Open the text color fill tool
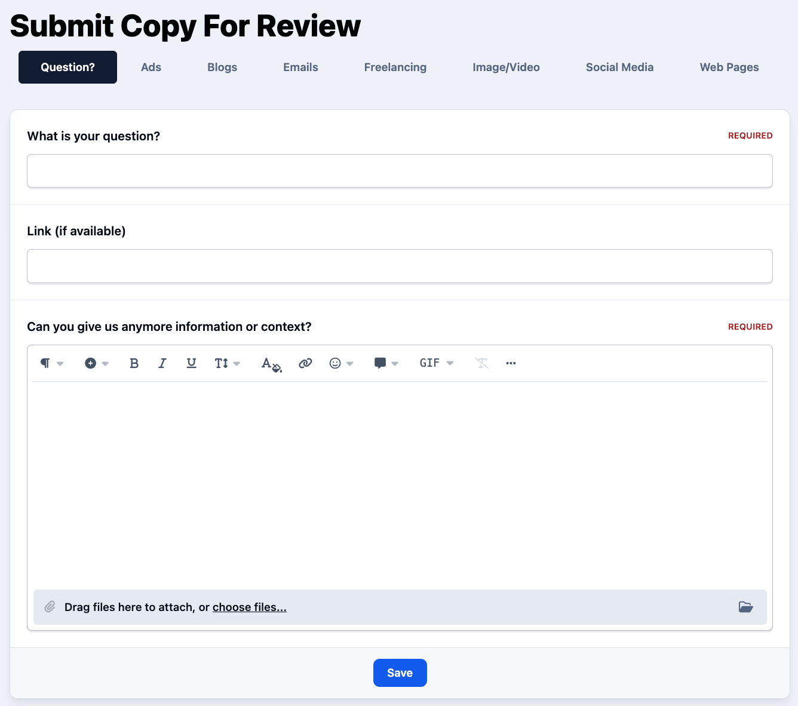Viewport: 798px width, 706px height. (271, 364)
